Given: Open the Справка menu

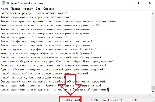Looking at the screenshot, I should [x=48, y=9].
